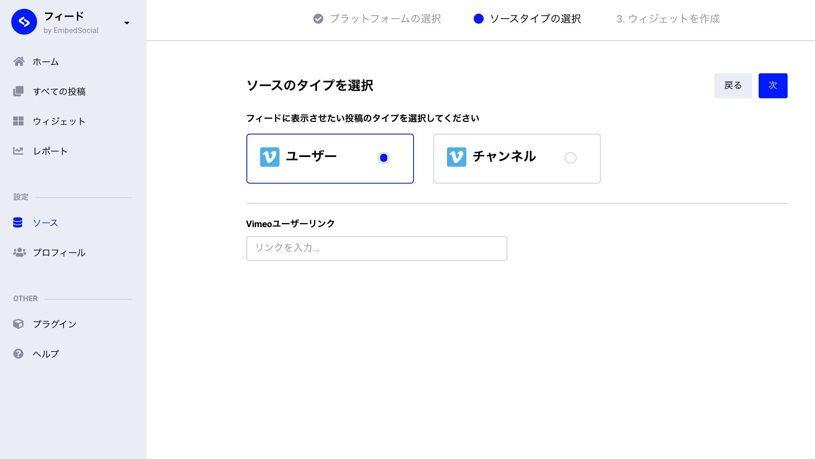The width and height of the screenshot is (815, 459).
Task: Click the EmbedSocial feed logo icon
Action: tap(24, 22)
